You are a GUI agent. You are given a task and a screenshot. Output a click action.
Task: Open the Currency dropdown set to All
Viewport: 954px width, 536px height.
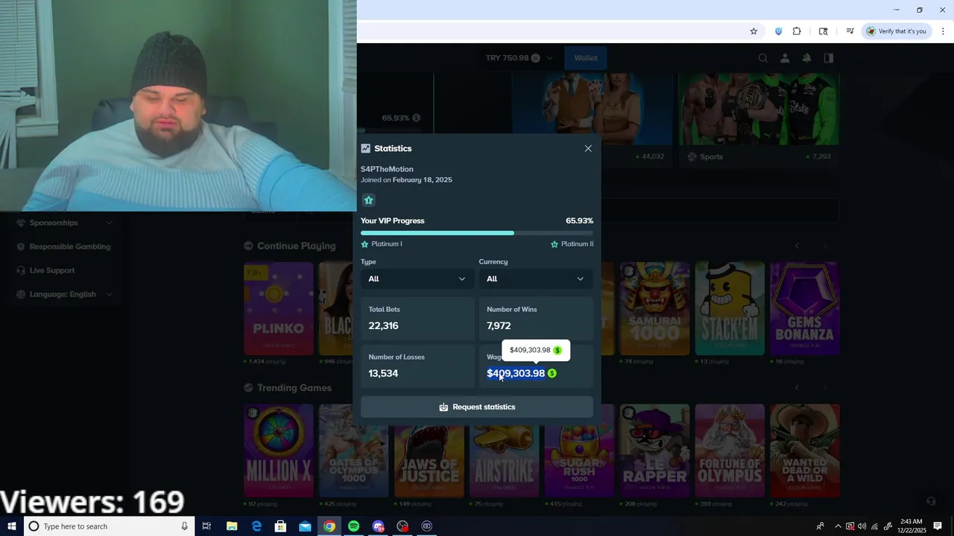click(535, 278)
